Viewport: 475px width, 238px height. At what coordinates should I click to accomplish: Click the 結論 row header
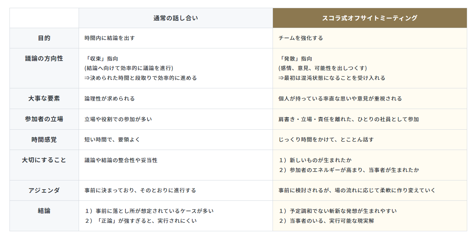click(44, 211)
